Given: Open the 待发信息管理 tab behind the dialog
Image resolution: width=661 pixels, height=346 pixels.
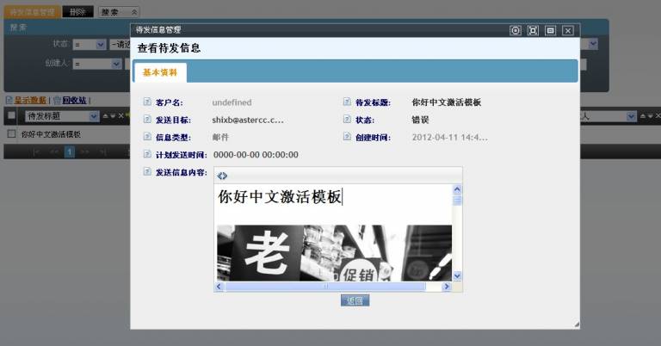Looking at the screenshot, I should (x=30, y=12).
